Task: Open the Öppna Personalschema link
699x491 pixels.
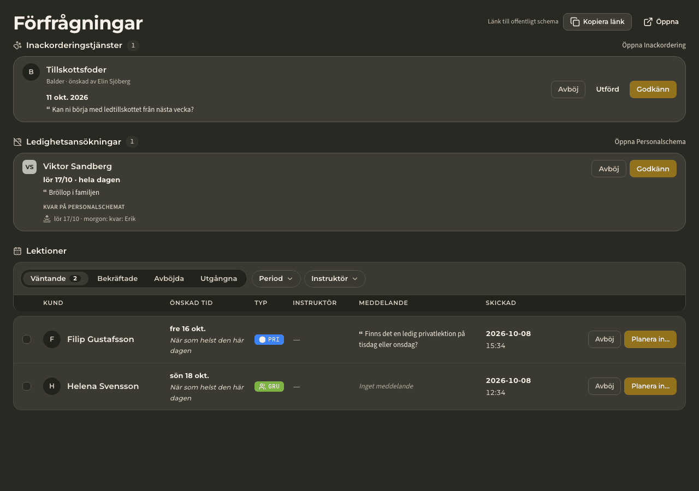Action: (x=650, y=142)
